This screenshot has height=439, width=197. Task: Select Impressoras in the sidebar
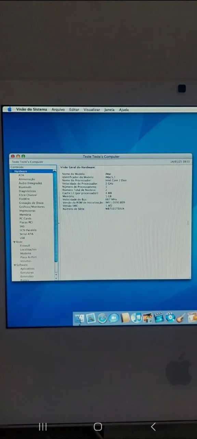tap(27, 211)
